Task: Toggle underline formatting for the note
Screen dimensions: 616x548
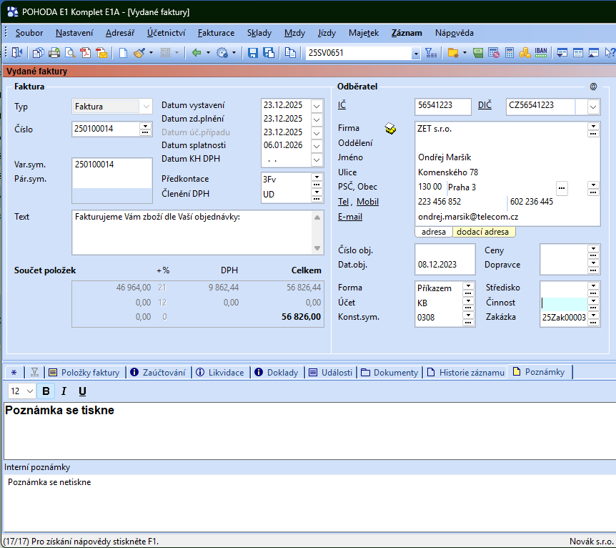Action: tap(82, 391)
